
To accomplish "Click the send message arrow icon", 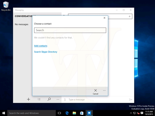I will click(x=130, y=100).
